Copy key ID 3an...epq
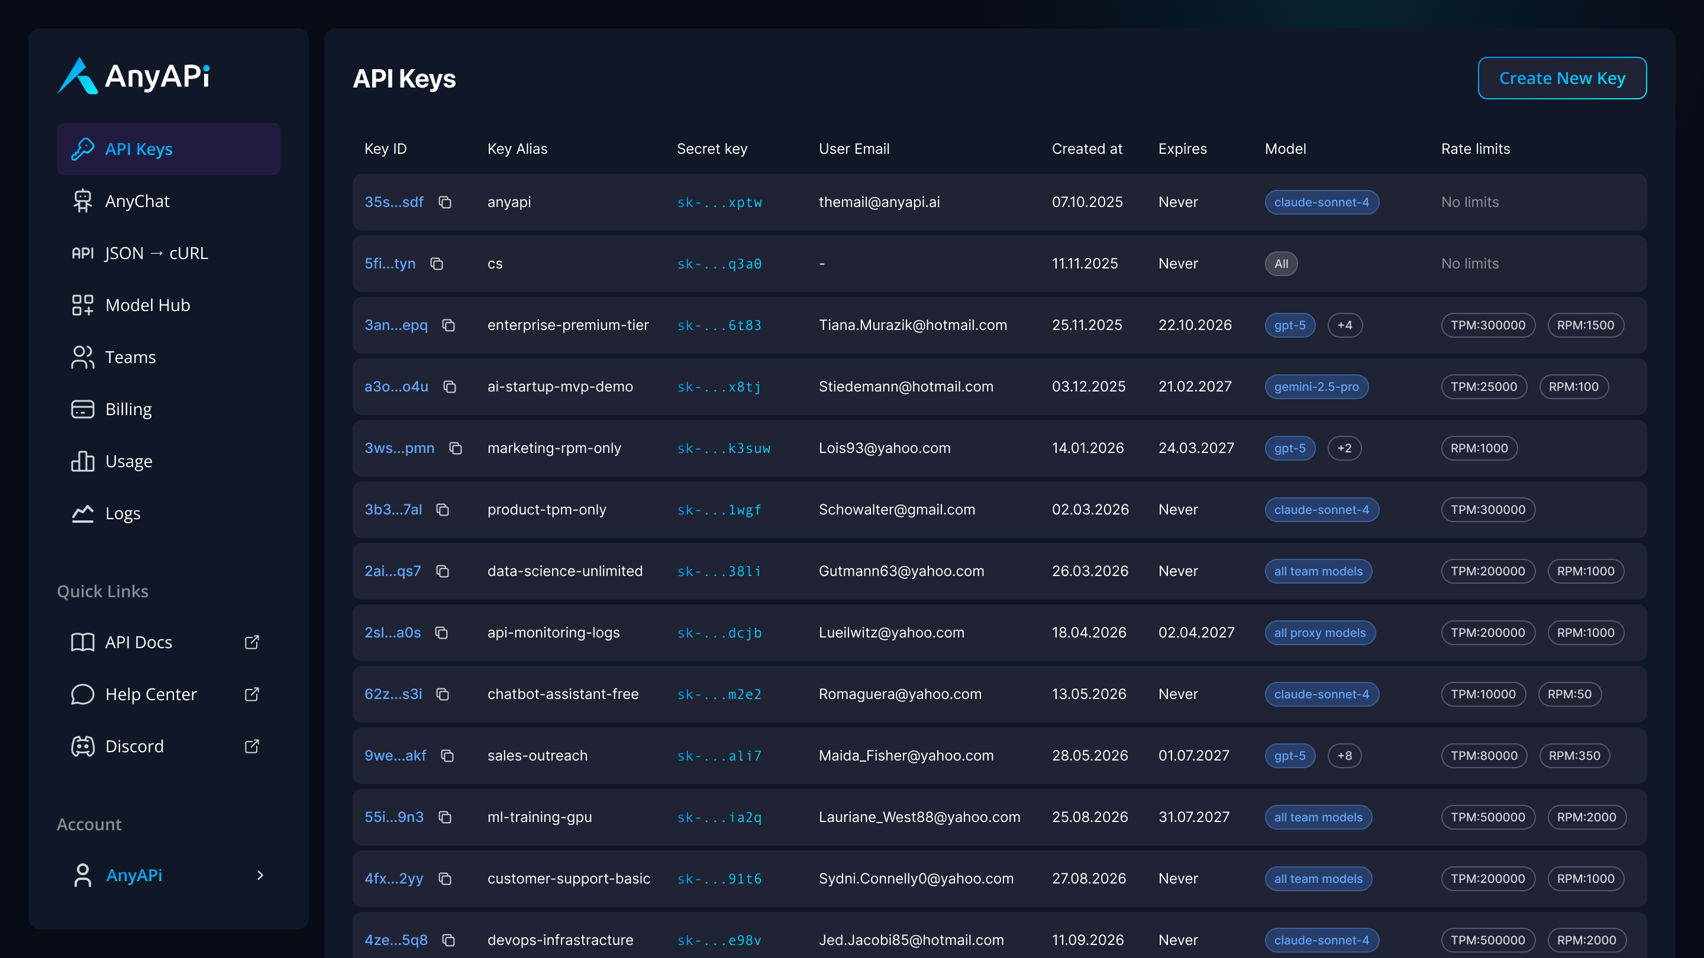Viewport: 1704px width, 958px height. 448,325
